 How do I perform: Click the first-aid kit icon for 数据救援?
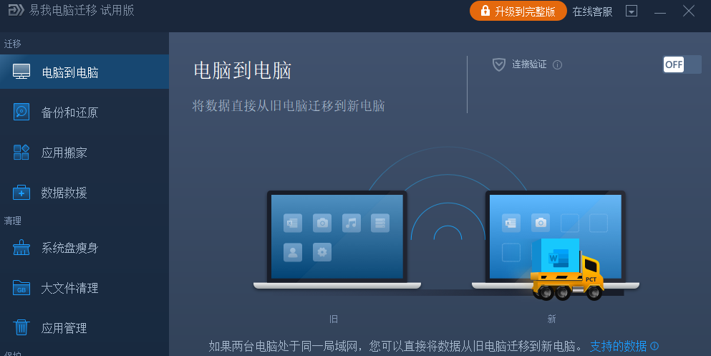click(x=21, y=192)
